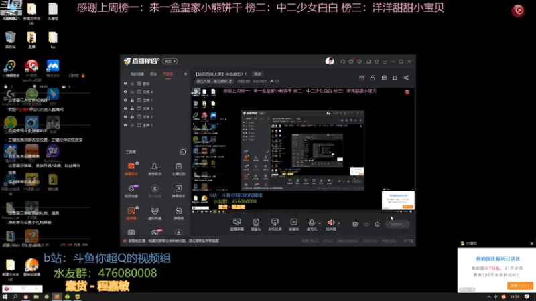Open the Windows Start menu
The image size is (536, 301).
pos(5,297)
